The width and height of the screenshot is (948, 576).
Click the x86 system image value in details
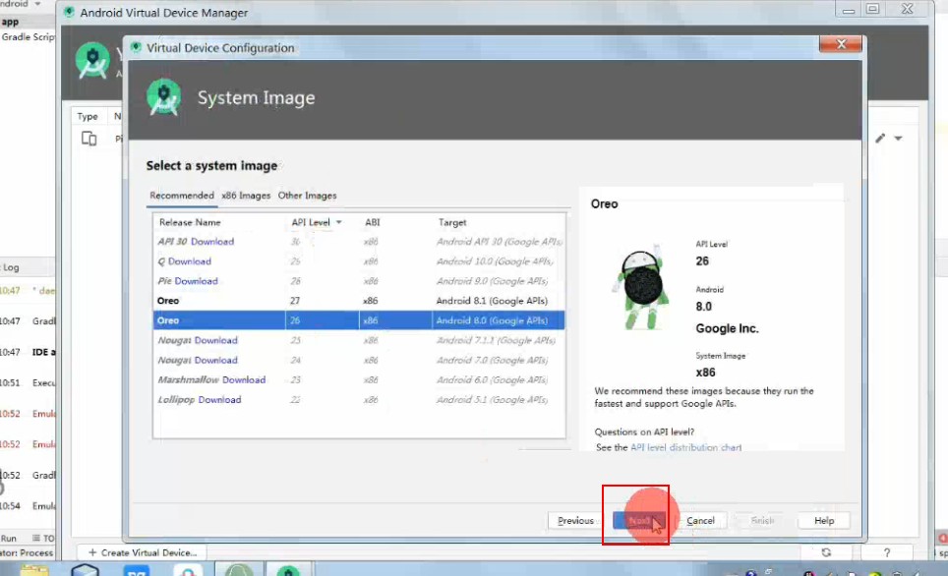coord(705,373)
